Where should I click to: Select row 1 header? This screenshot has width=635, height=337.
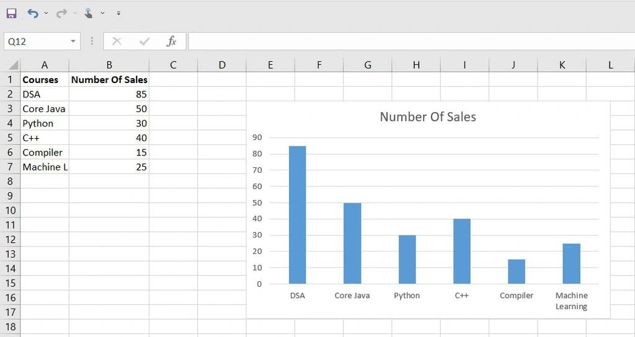10,79
